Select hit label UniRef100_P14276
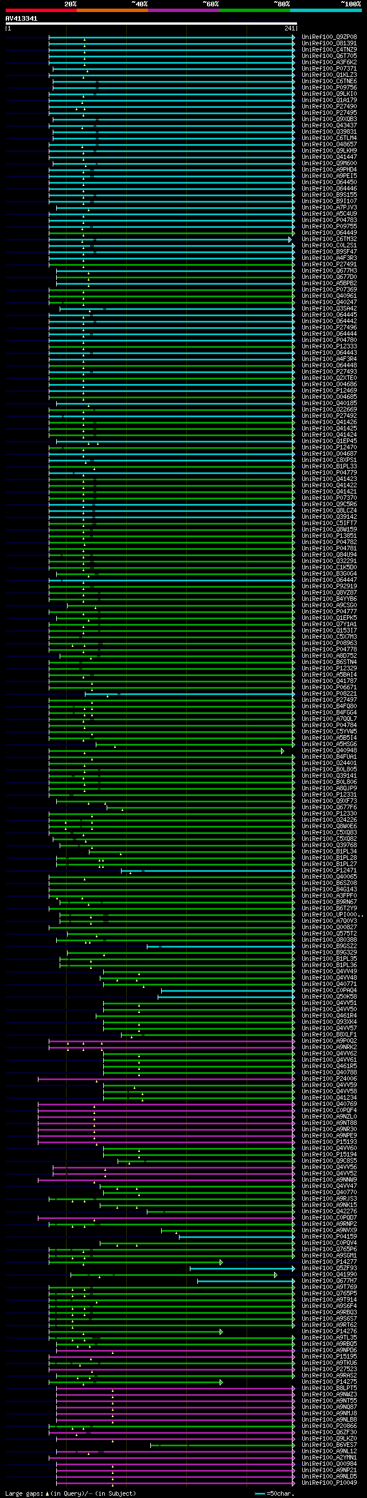This screenshot has width=367, height=1498. click(329, 1332)
